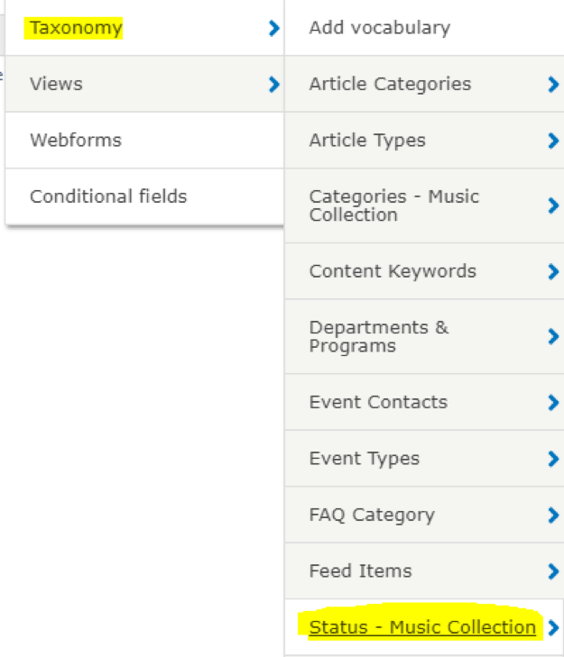Viewport: 564px width, 657px height.
Task: Open FAQ Category vocabulary
Action: tap(372, 515)
